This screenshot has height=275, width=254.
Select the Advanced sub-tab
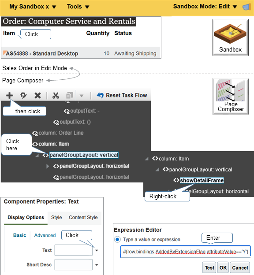pyautogui.click(x=45, y=235)
